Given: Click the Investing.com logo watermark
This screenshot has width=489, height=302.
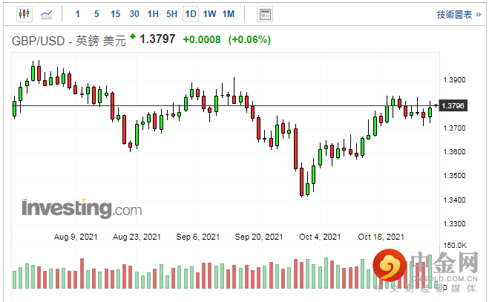Looking at the screenshot, I should click(81, 209).
